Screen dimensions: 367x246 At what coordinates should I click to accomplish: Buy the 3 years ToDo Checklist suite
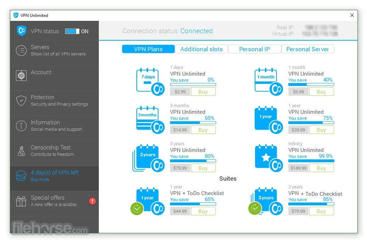(x=321, y=211)
